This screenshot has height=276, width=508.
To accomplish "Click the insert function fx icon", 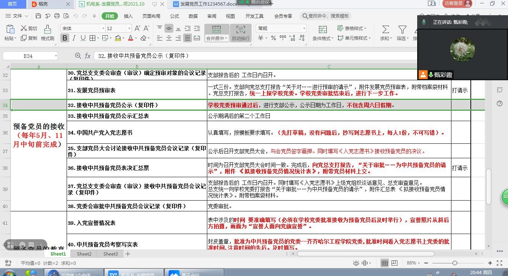I will [88, 56].
